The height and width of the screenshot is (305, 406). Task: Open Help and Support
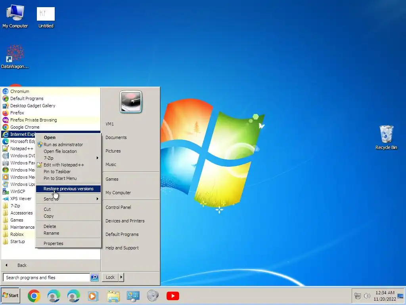[122, 248]
